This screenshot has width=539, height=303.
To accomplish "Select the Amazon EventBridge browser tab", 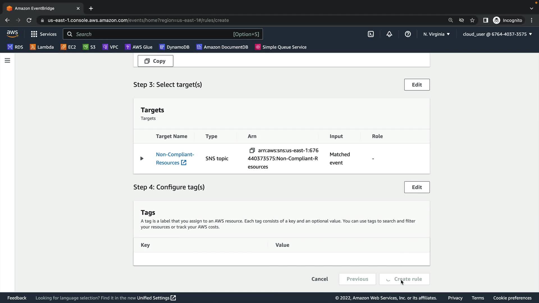I will (x=42, y=8).
